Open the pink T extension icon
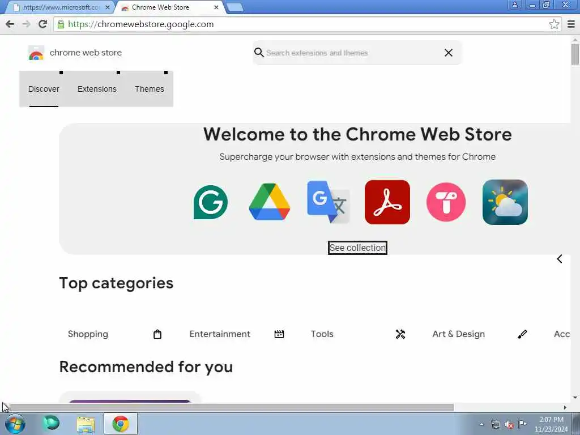 pos(446,202)
